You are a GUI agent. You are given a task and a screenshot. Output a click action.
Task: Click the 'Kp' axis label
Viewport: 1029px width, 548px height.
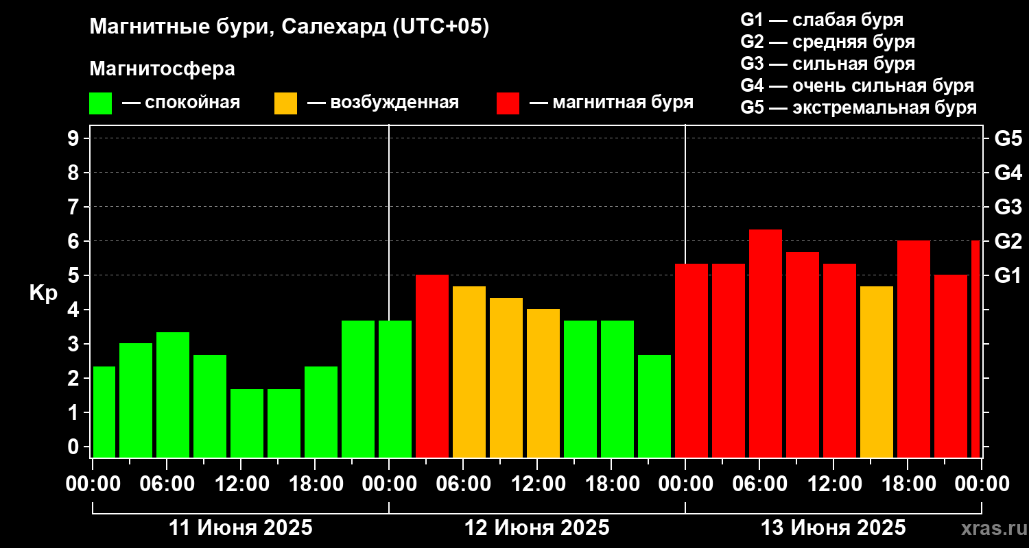coord(43,292)
